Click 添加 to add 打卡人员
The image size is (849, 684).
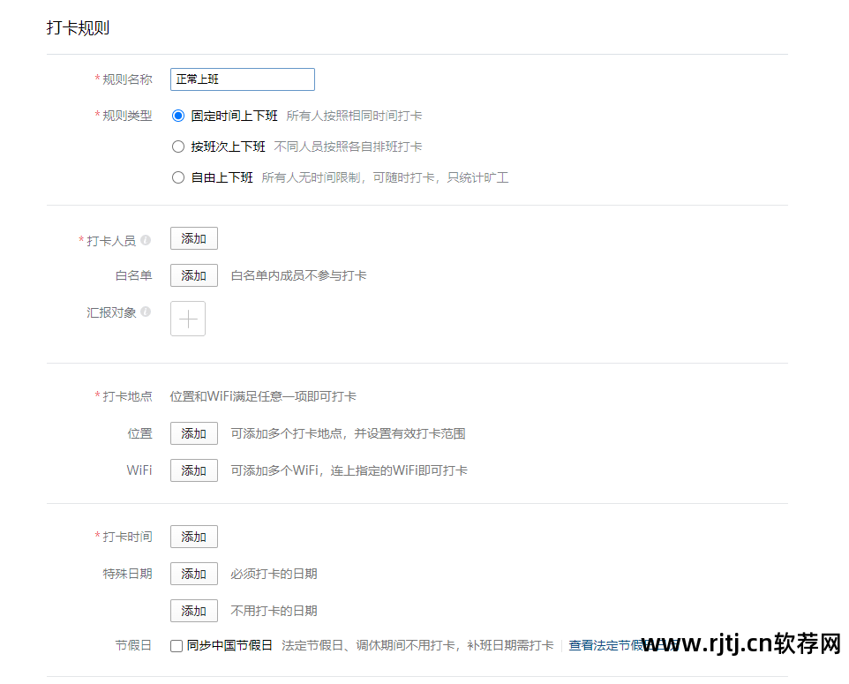point(193,237)
